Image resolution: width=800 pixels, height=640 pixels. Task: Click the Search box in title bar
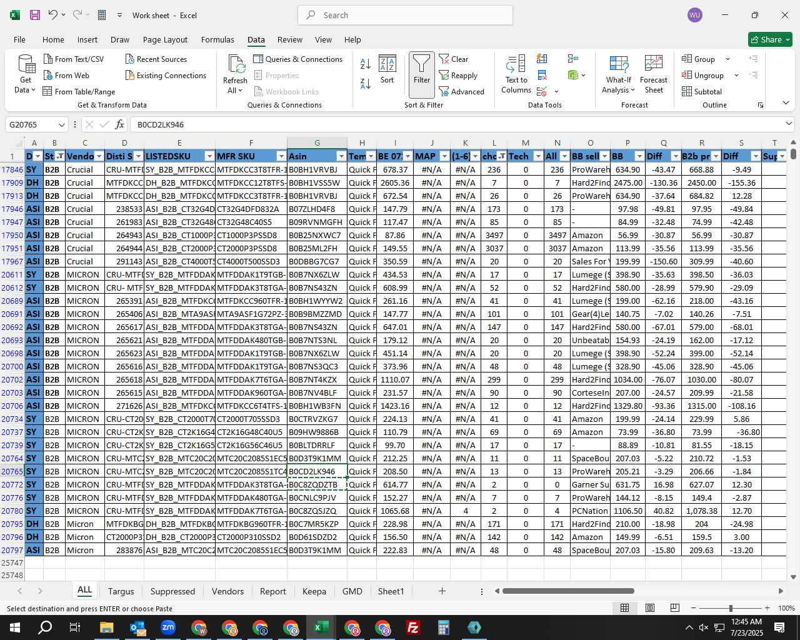point(405,15)
